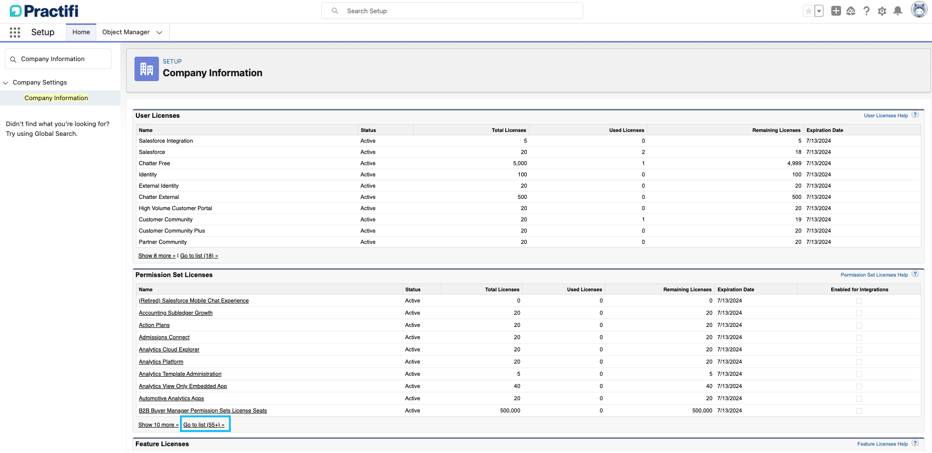Open the notifications bell

tap(898, 11)
